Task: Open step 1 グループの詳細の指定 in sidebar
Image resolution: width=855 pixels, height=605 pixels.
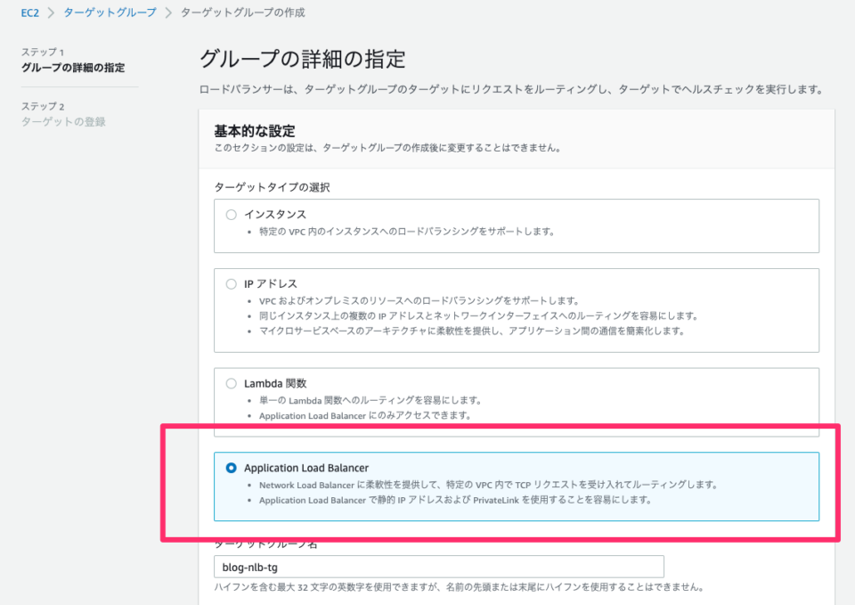Action: (x=73, y=68)
